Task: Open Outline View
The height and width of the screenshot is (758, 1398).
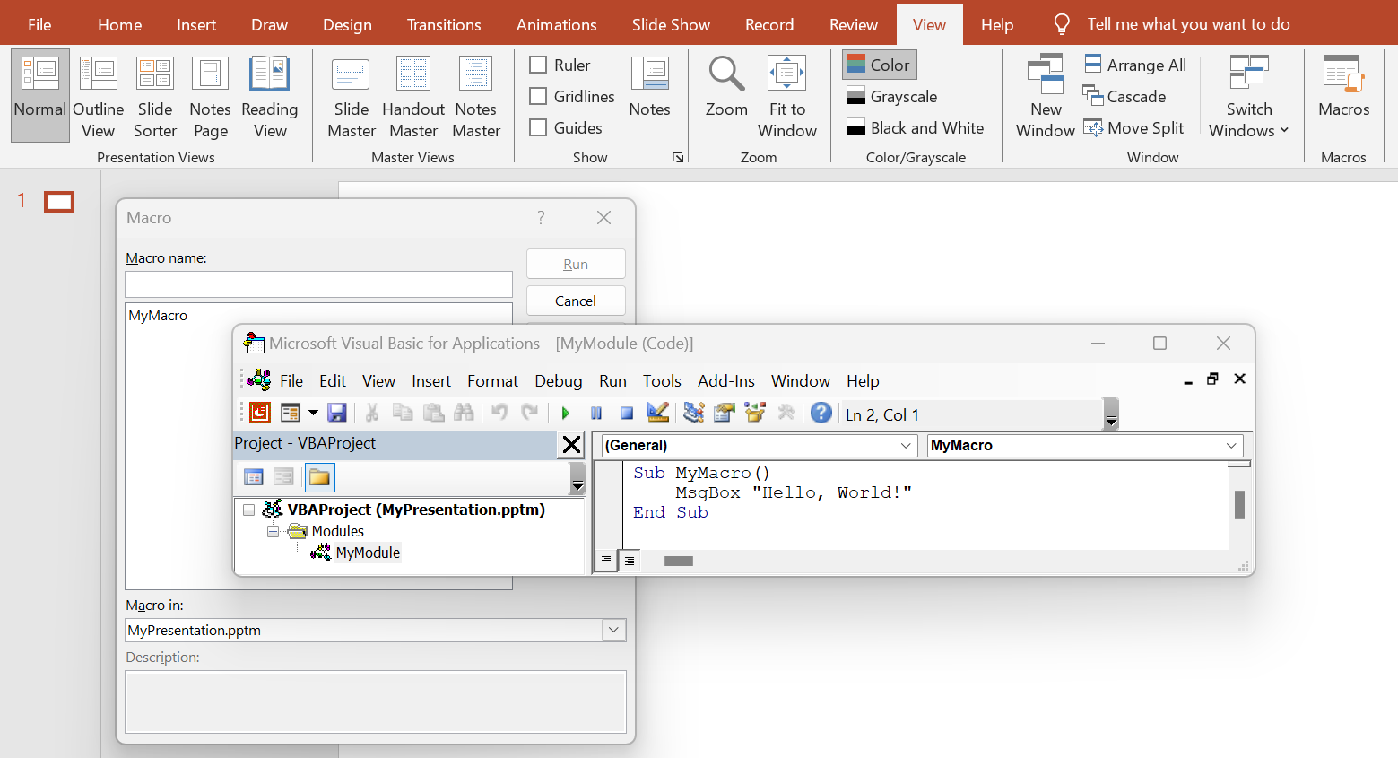Action: point(98,96)
